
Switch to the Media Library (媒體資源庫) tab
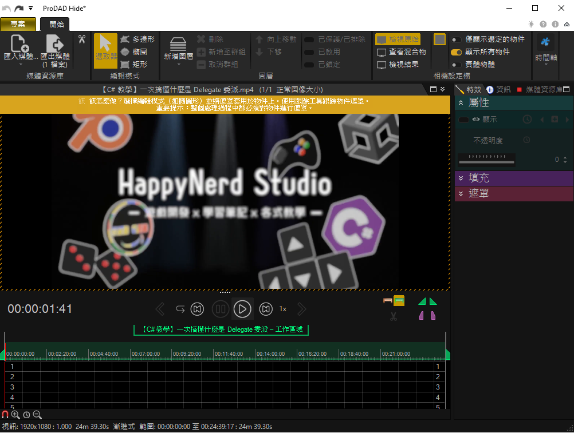540,90
